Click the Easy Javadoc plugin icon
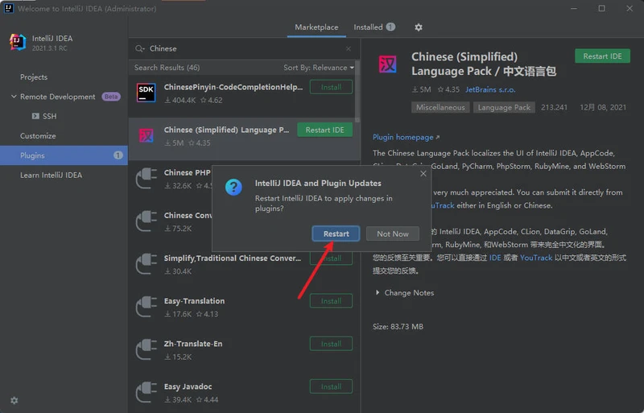This screenshot has width=644, height=413. [146, 392]
